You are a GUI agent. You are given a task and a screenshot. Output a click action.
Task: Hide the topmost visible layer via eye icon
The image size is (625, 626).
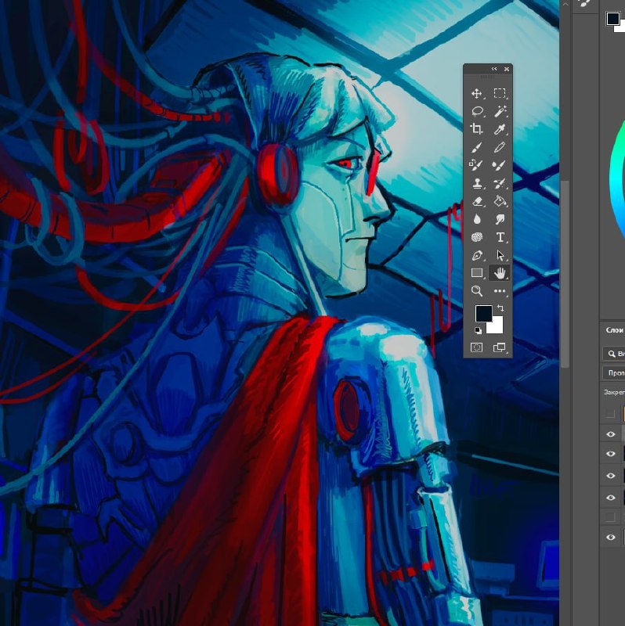[611, 434]
